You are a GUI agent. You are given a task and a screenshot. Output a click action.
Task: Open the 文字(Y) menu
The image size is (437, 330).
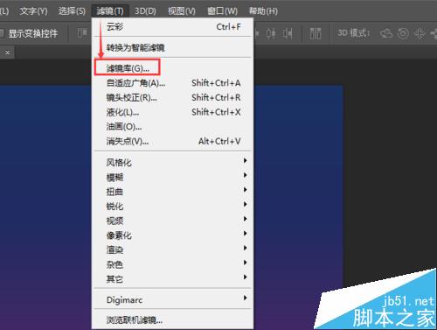33,11
